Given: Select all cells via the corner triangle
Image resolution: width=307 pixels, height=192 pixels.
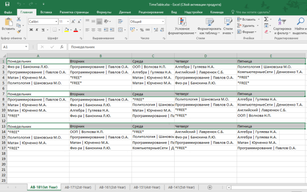Looking at the screenshot, I should click(x=4, y=56).
